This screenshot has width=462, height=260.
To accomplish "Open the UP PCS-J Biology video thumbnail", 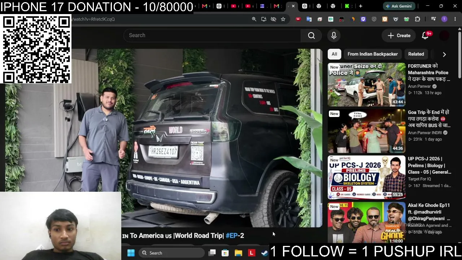I will [366, 177].
